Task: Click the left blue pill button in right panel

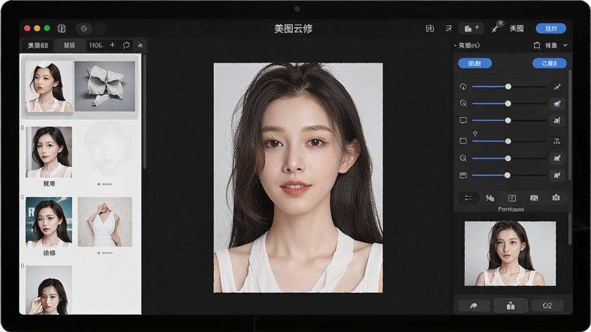Action: coord(474,63)
